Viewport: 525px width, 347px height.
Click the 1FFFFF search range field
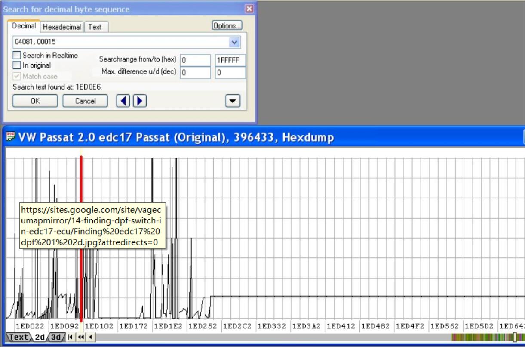230,60
